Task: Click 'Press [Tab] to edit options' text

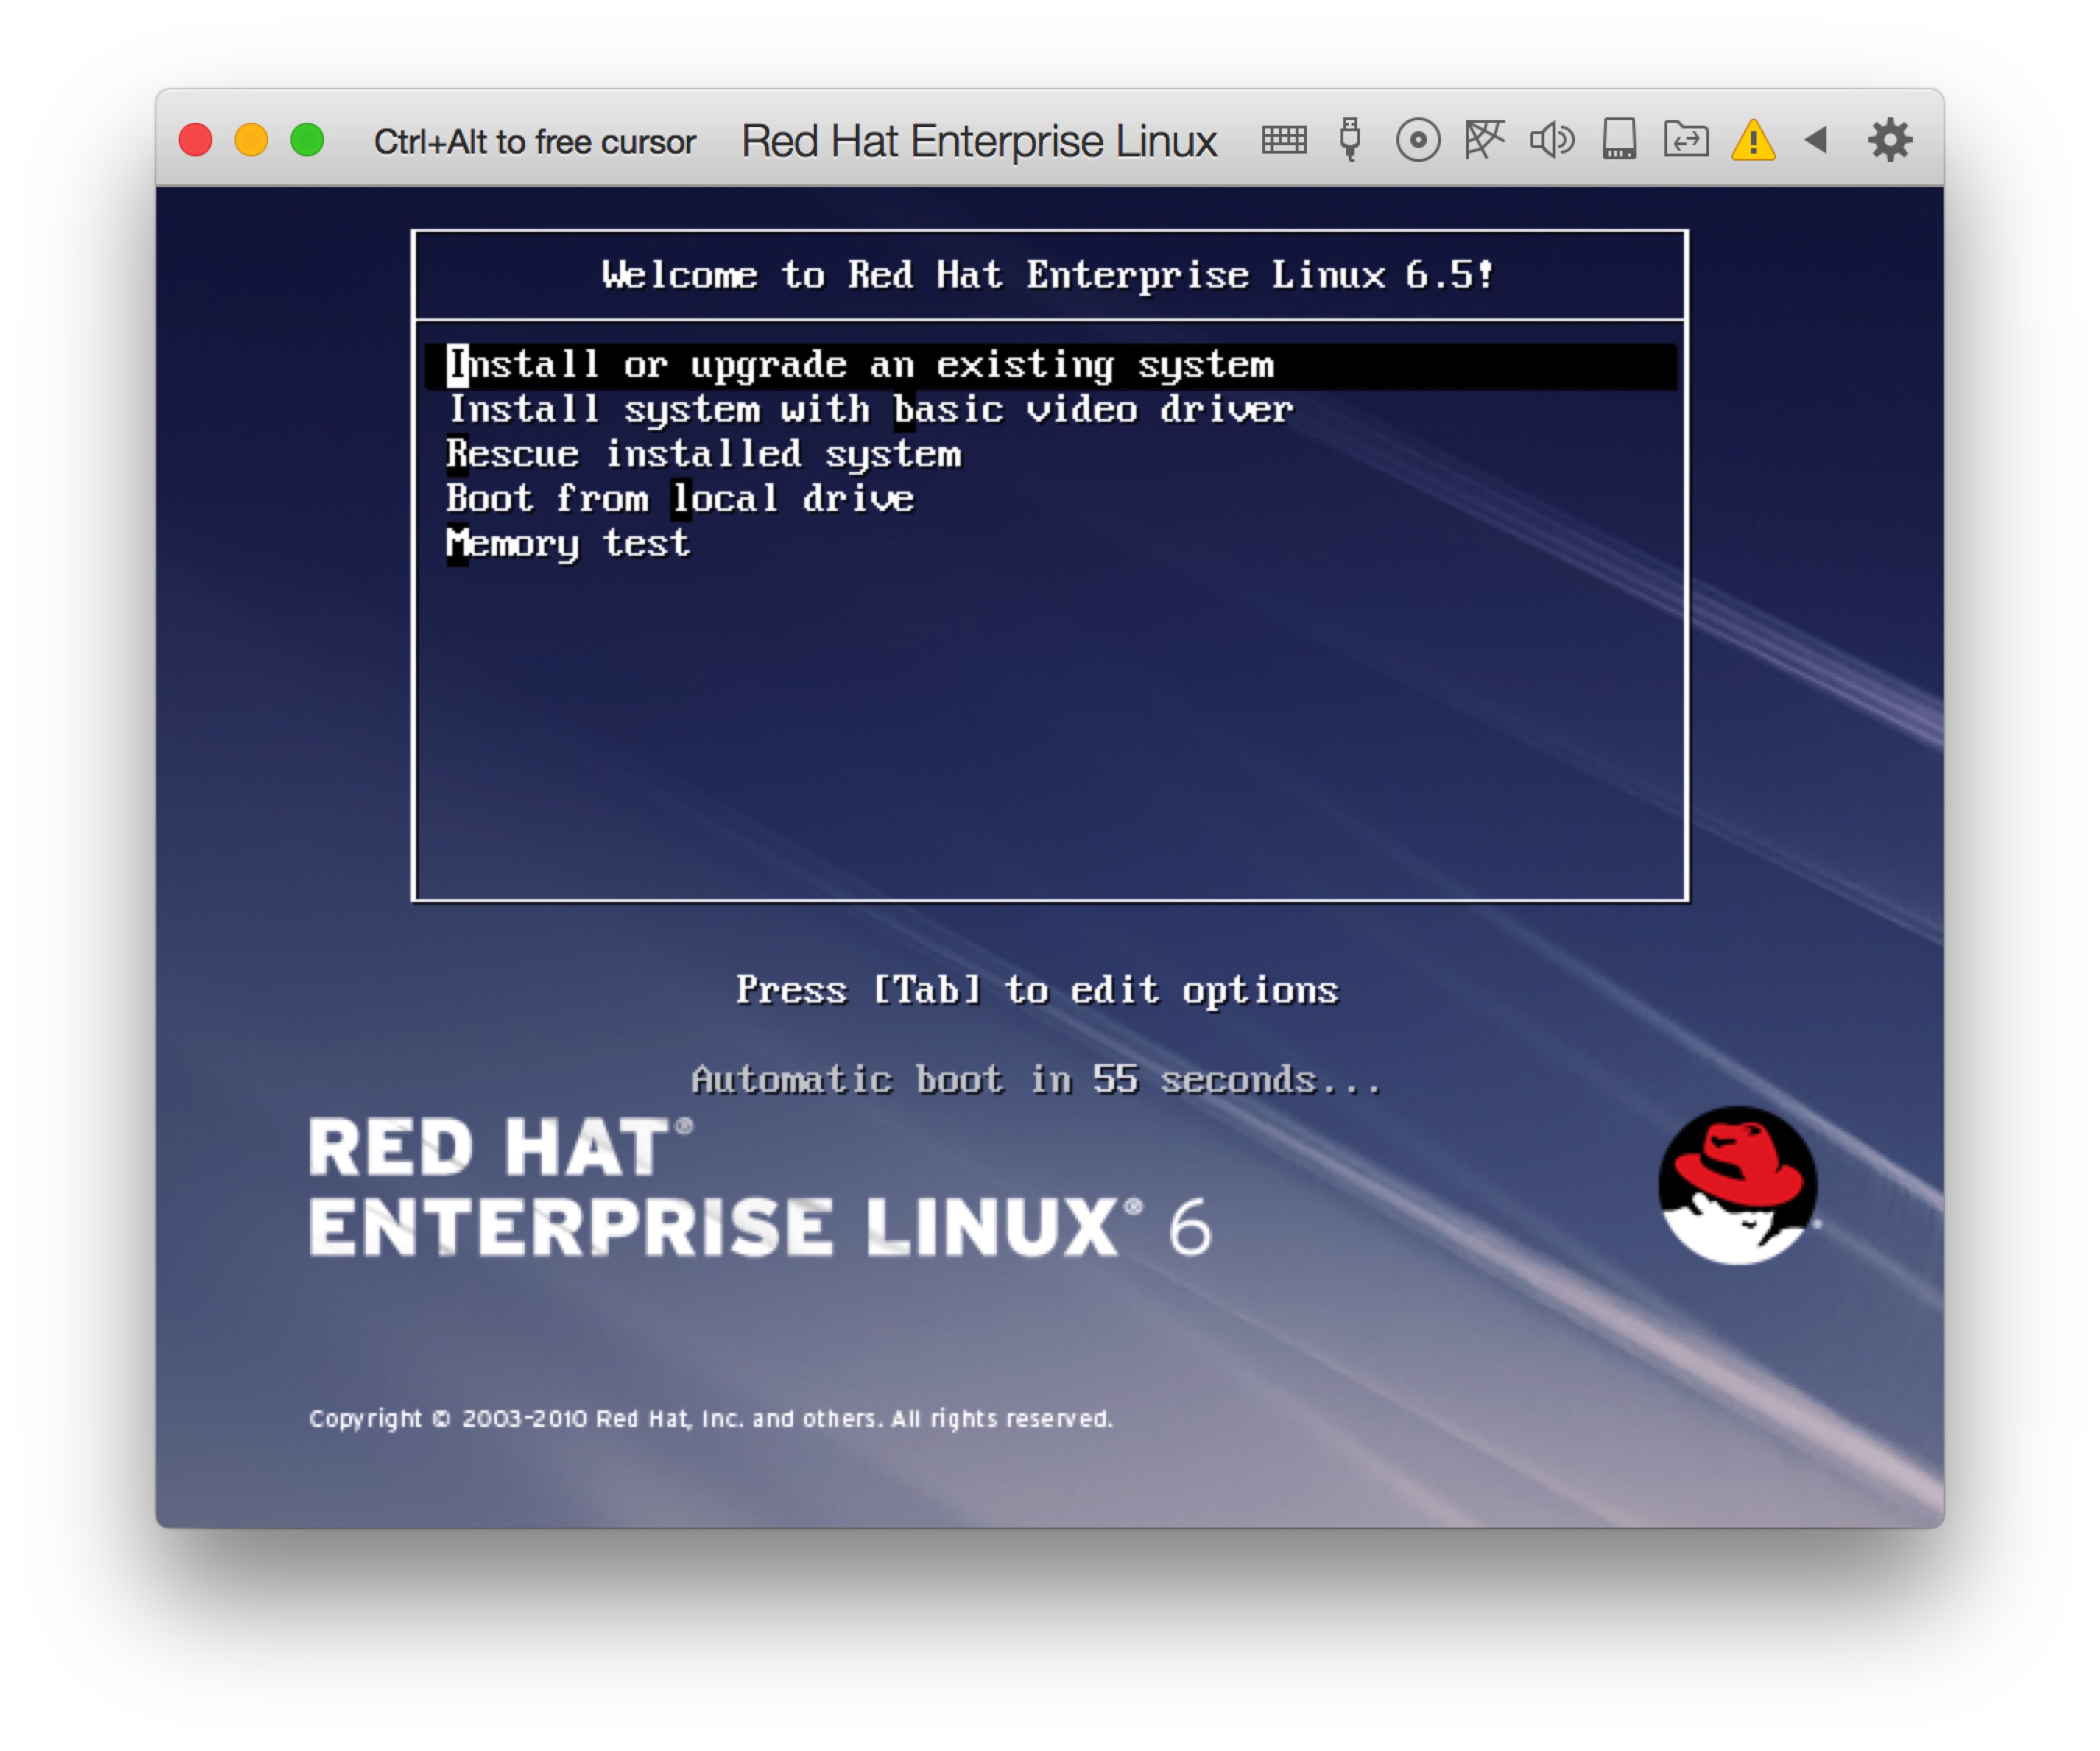Action: point(1037,990)
